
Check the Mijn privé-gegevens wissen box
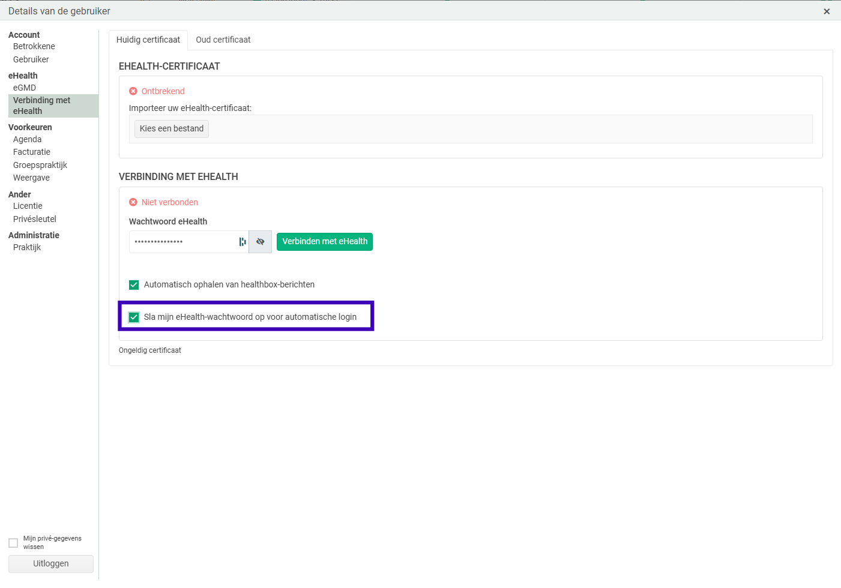(13, 543)
